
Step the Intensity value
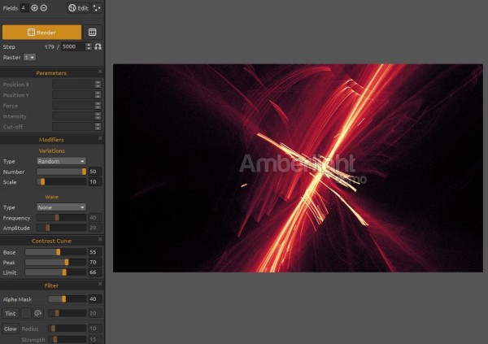(98, 116)
